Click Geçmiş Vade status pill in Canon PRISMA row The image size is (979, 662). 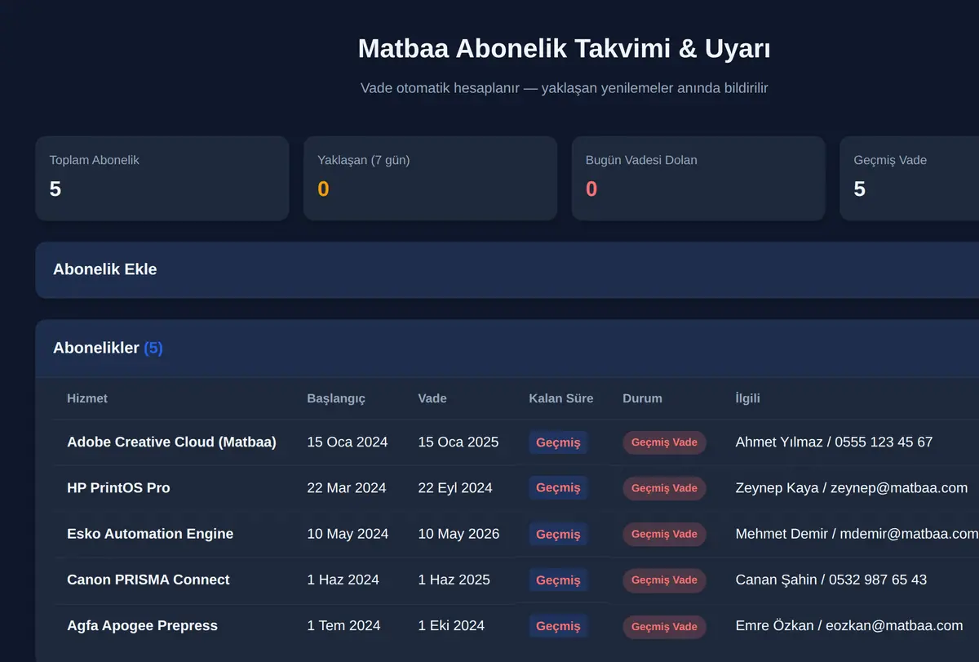point(664,580)
